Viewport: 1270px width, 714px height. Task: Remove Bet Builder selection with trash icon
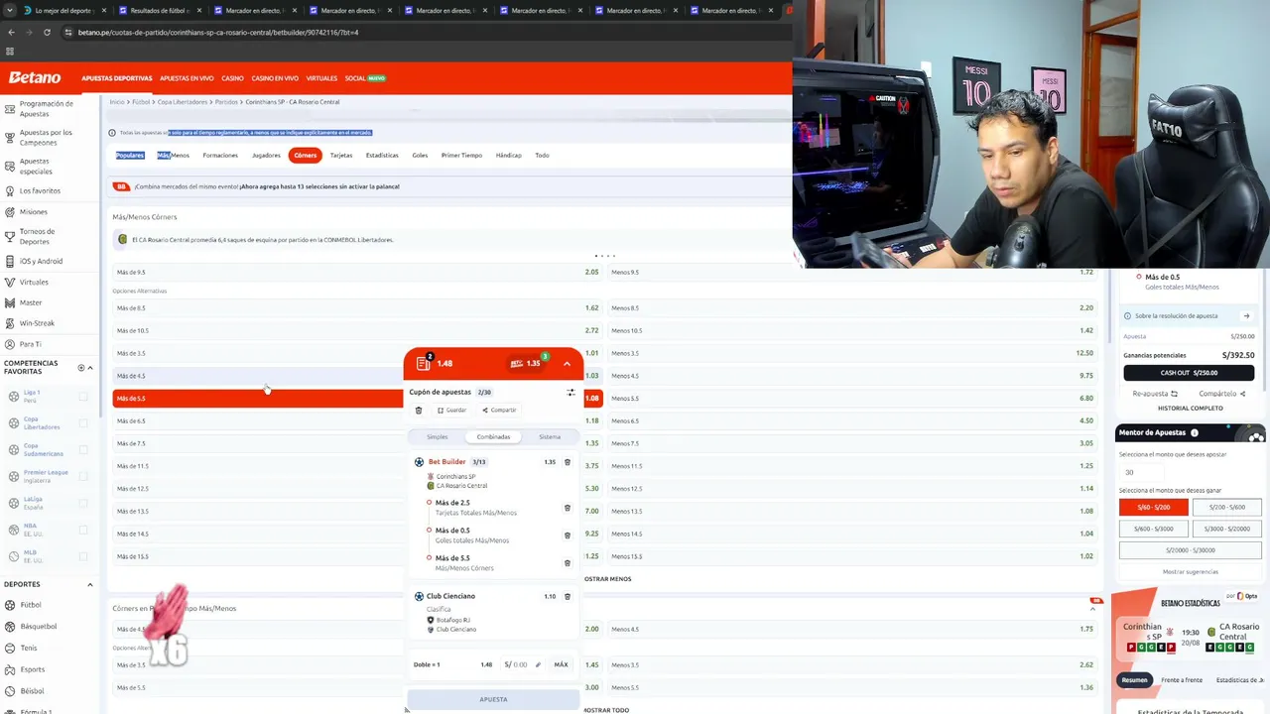[x=568, y=462]
